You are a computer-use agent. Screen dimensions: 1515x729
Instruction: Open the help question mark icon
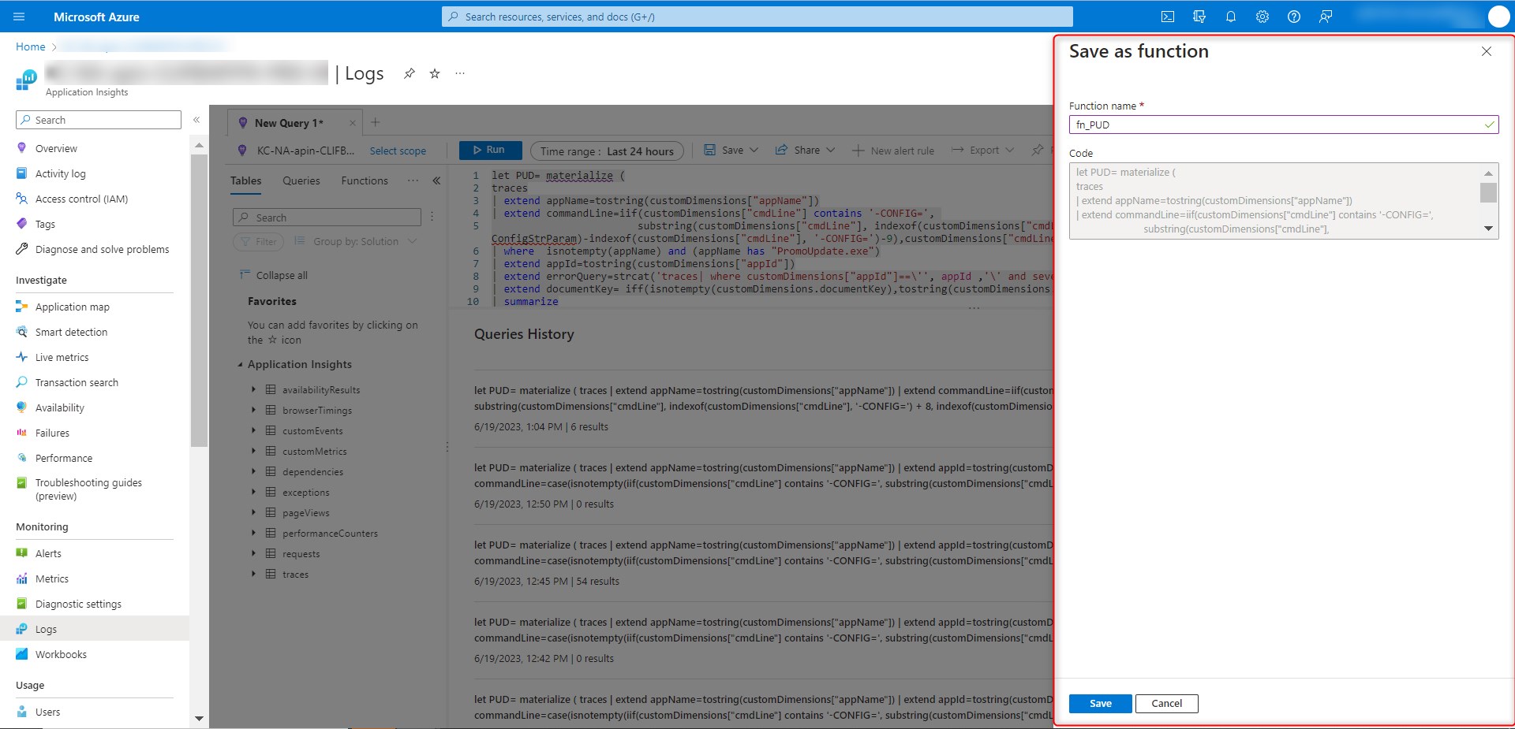[x=1294, y=17]
